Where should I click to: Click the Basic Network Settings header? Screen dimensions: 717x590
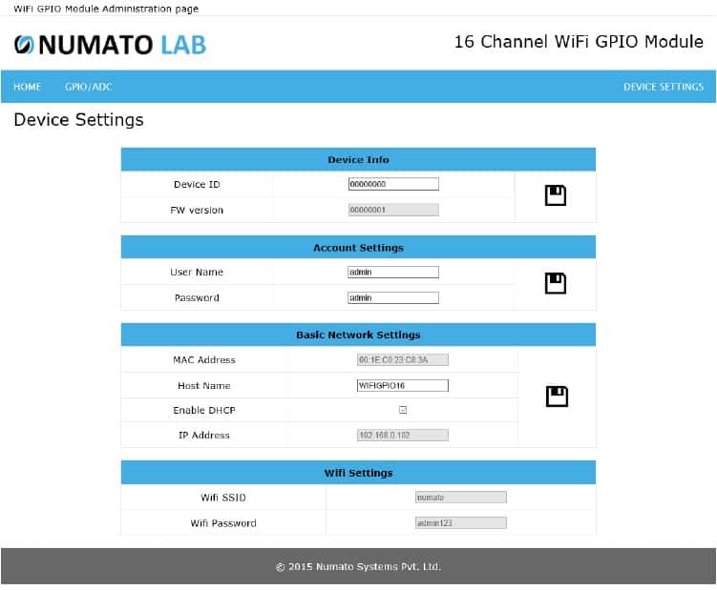tap(358, 335)
